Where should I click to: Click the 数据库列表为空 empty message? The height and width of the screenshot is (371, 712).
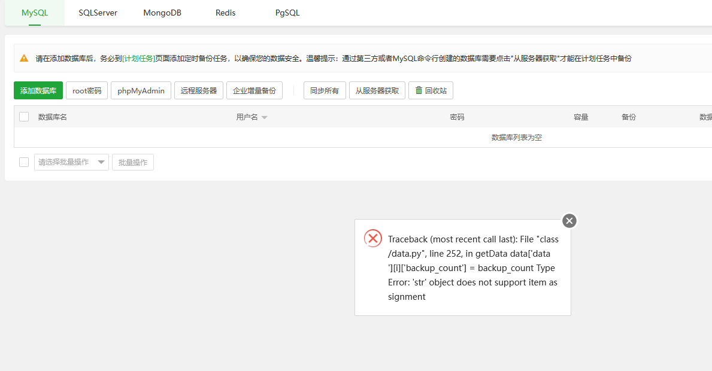click(516, 138)
